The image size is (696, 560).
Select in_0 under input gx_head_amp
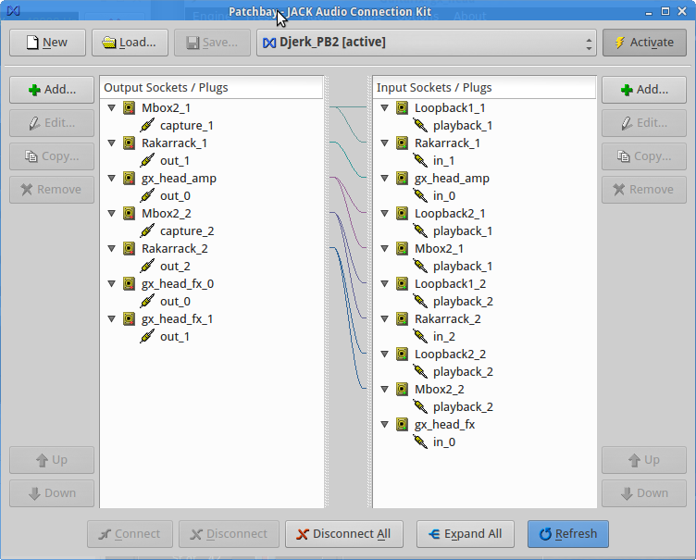coord(444,196)
